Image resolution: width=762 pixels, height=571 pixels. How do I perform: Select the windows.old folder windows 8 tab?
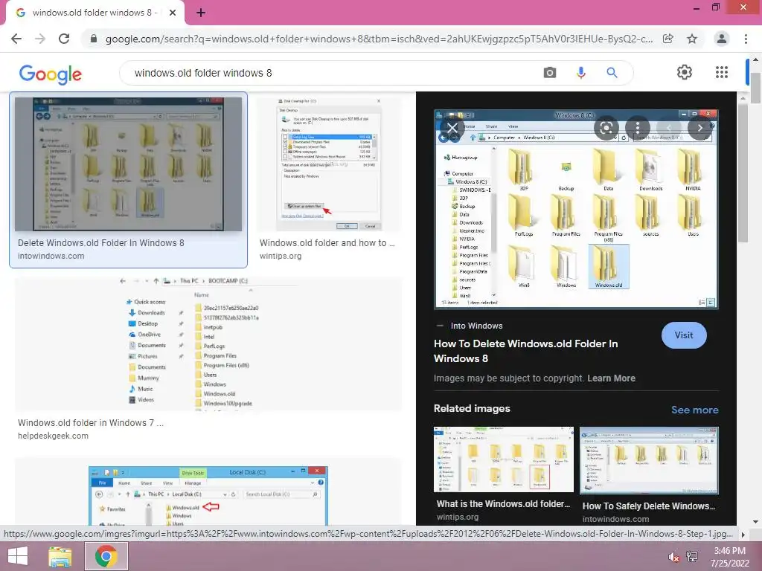[x=95, y=13]
